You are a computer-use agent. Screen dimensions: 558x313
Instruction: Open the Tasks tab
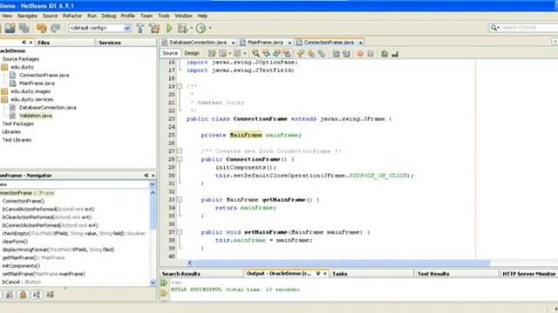point(340,274)
